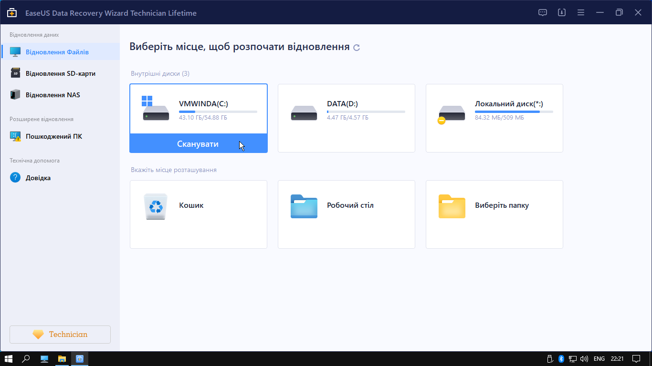The width and height of the screenshot is (652, 366).
Task: Click 4.47 ГБ/4.57 ГБ size text
Action: [x=347, y=117]
